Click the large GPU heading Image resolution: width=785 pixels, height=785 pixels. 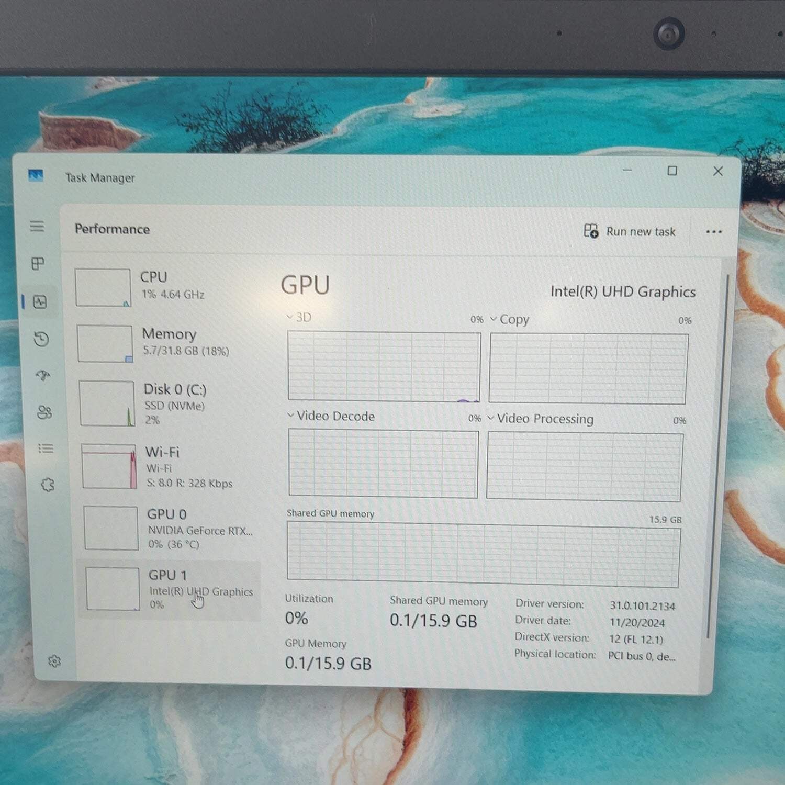(x=305, y=285)
